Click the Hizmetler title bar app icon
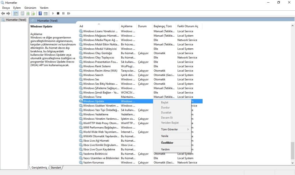This screenshot has width=295, height=175. (x=2, y=2)
